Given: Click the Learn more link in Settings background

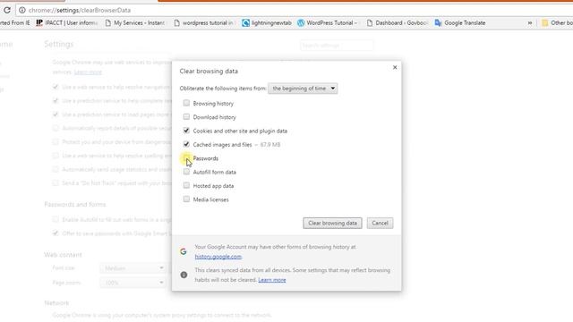Looking at the screenshot, I should (88, 72).
